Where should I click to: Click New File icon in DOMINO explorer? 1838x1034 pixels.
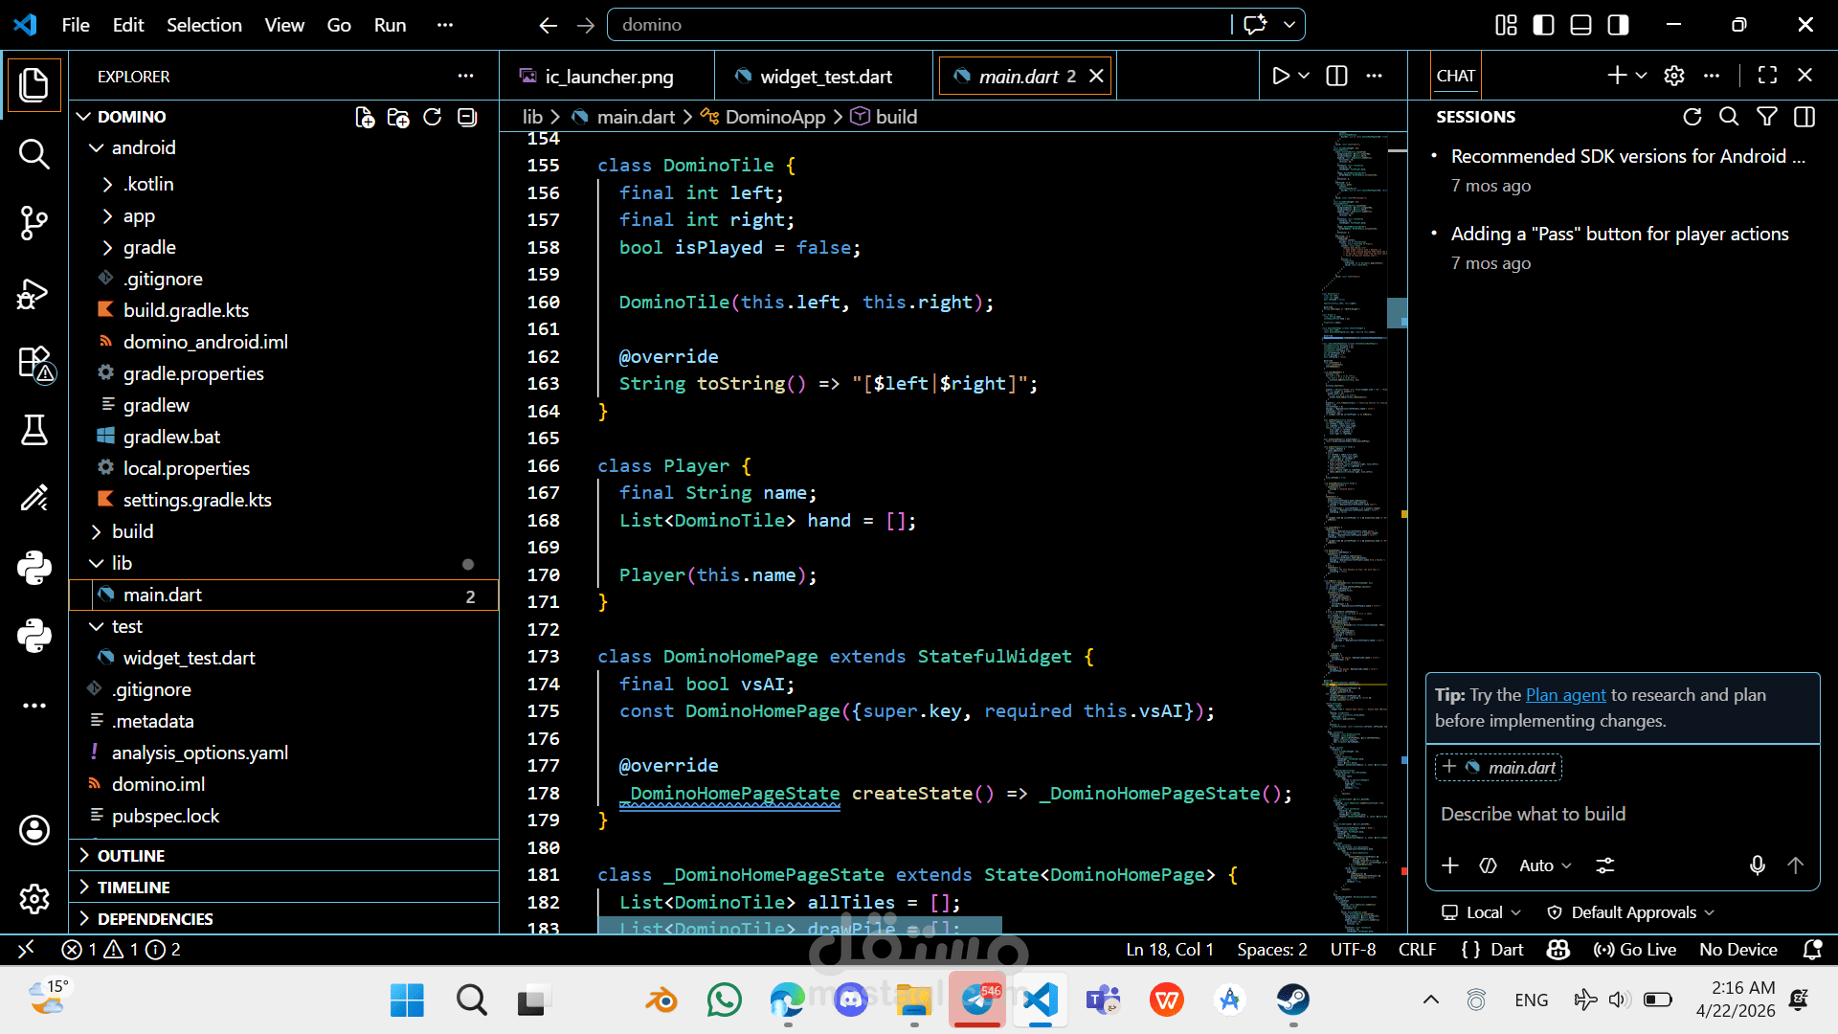[x=365, y=117]
